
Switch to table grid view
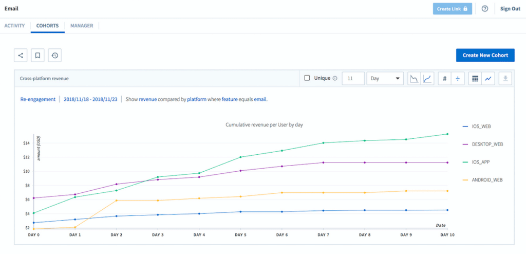(475, 79)
